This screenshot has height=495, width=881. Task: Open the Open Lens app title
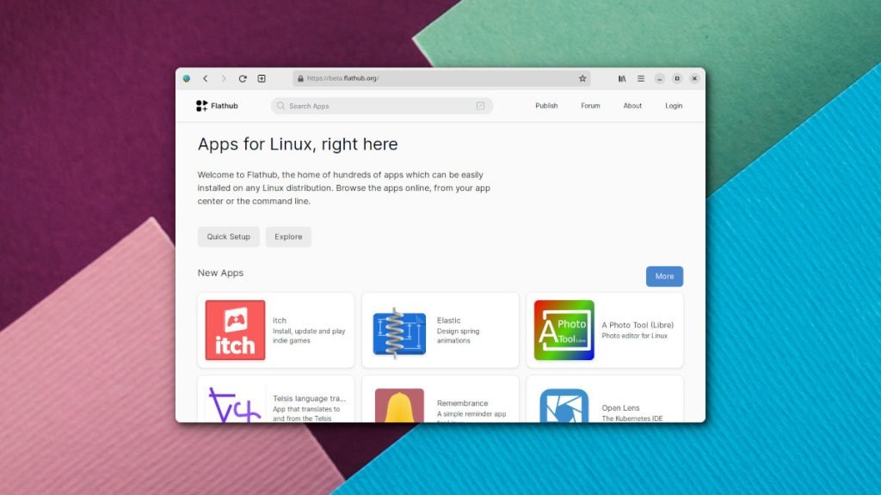pyautogui.click(x=621, y=408)
